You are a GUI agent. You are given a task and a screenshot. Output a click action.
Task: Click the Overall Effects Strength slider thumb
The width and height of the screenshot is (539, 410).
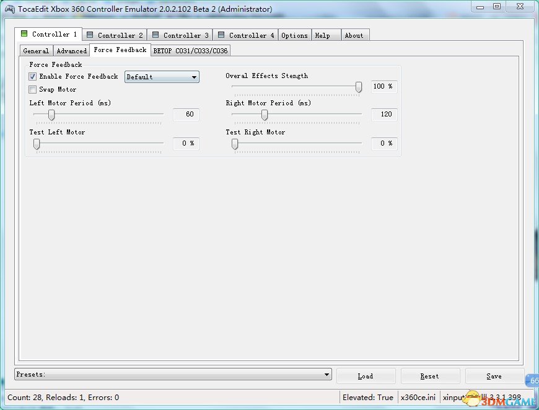click(x=359, y=87)
